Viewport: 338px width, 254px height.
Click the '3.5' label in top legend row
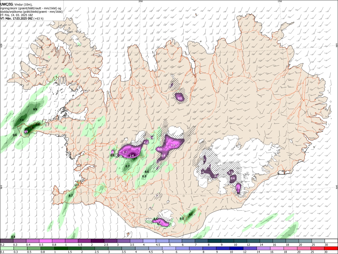click(x=132, y=245)
